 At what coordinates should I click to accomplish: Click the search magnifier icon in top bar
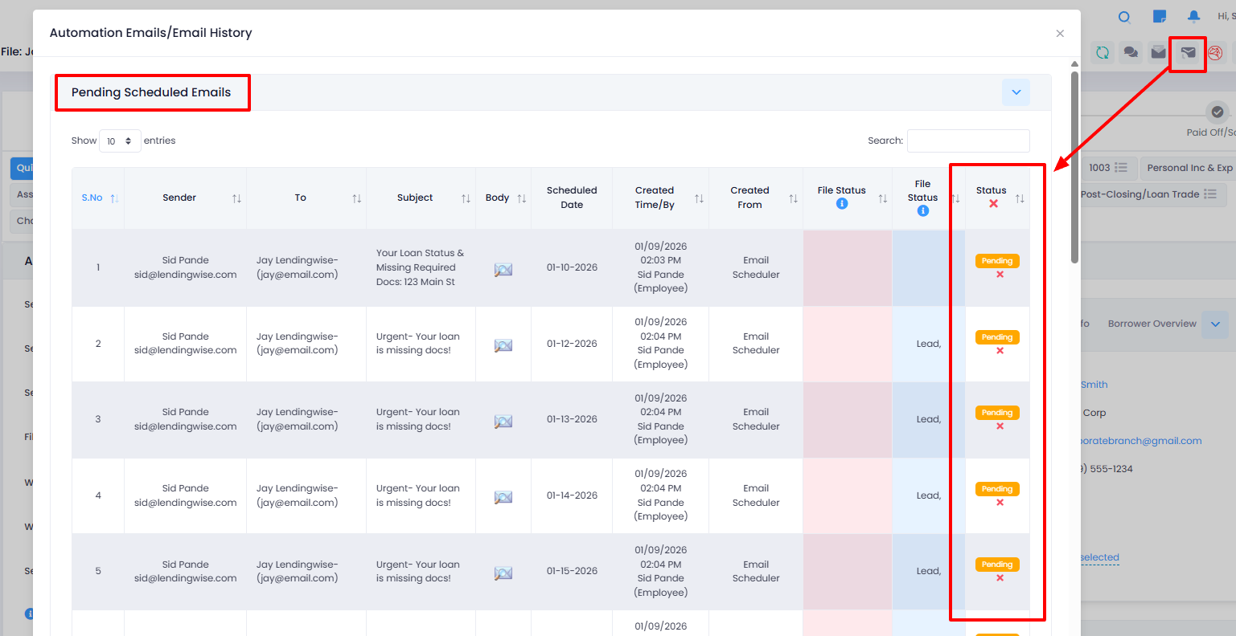point(1125,18)
